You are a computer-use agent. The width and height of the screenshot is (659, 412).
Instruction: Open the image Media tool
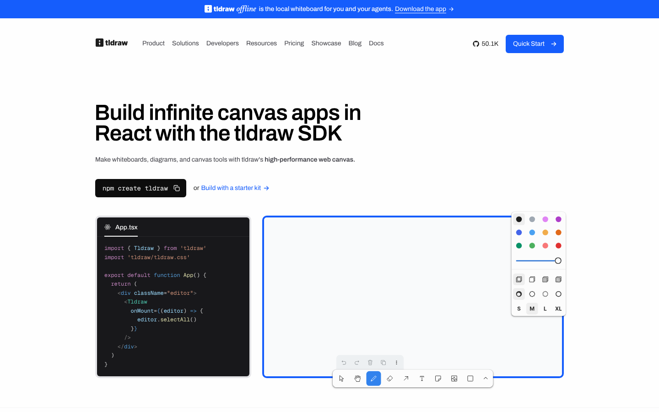coord(454,379)
